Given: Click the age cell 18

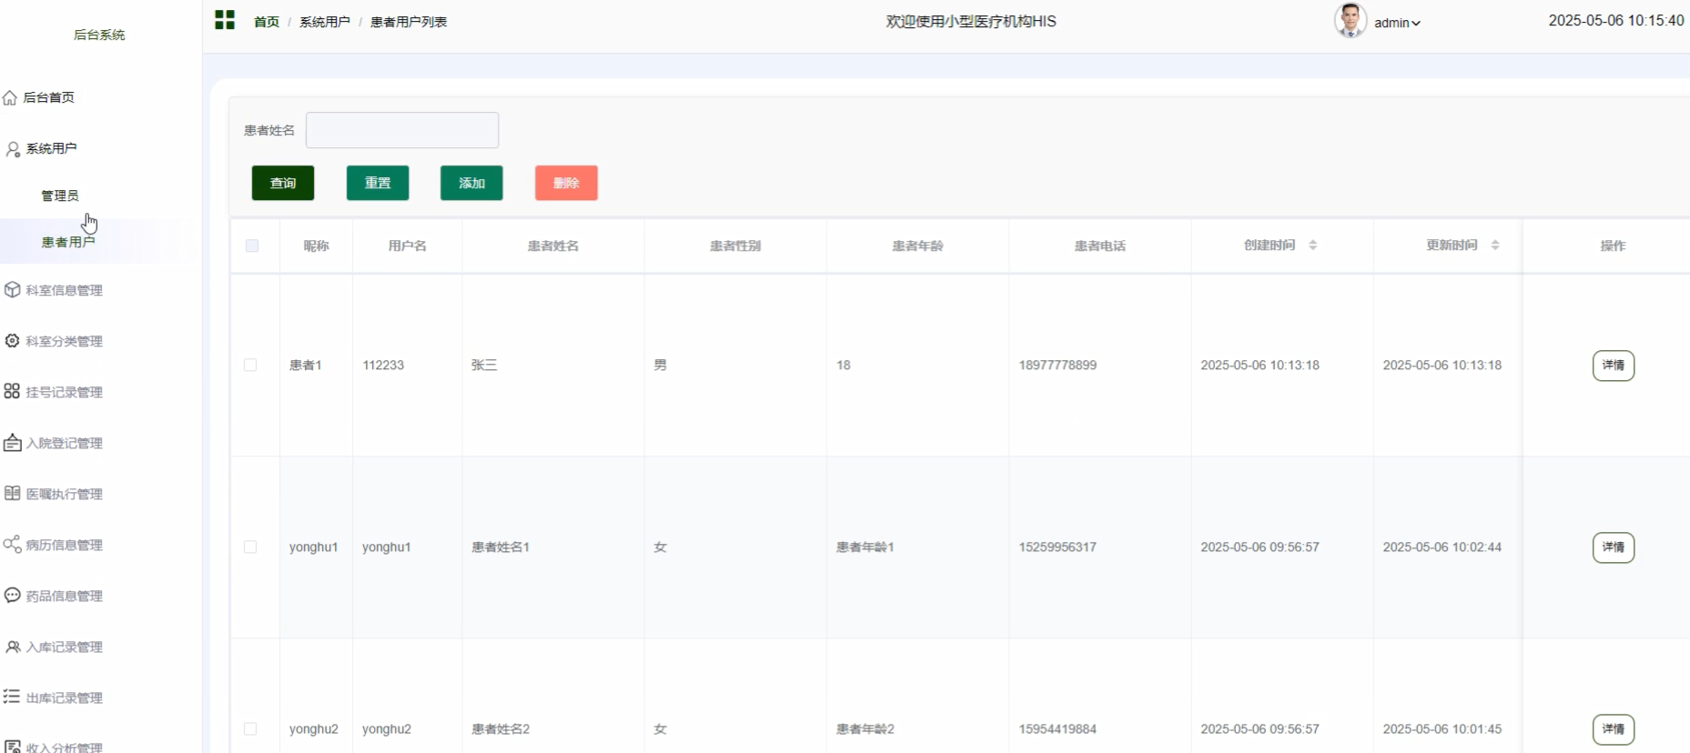Looking at the screenshot, I should tap(844, 365).
